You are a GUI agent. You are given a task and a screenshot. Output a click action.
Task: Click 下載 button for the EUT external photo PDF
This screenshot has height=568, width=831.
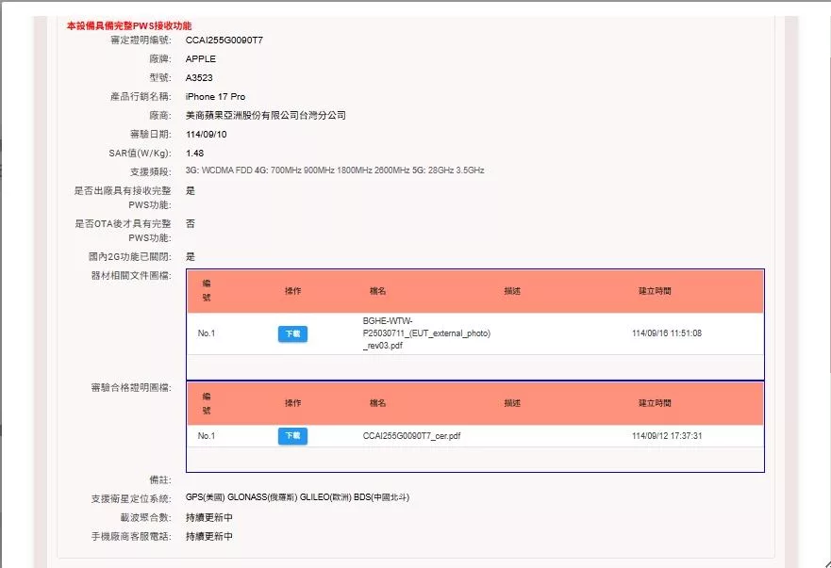pos(292,333)
